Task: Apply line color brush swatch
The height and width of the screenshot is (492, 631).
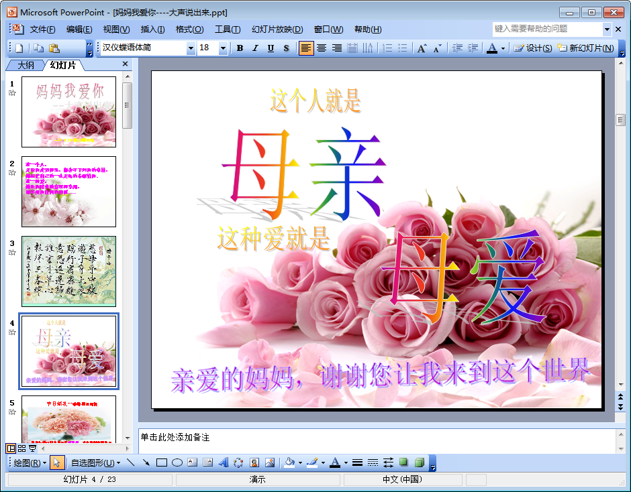Action: click(312, 463)
